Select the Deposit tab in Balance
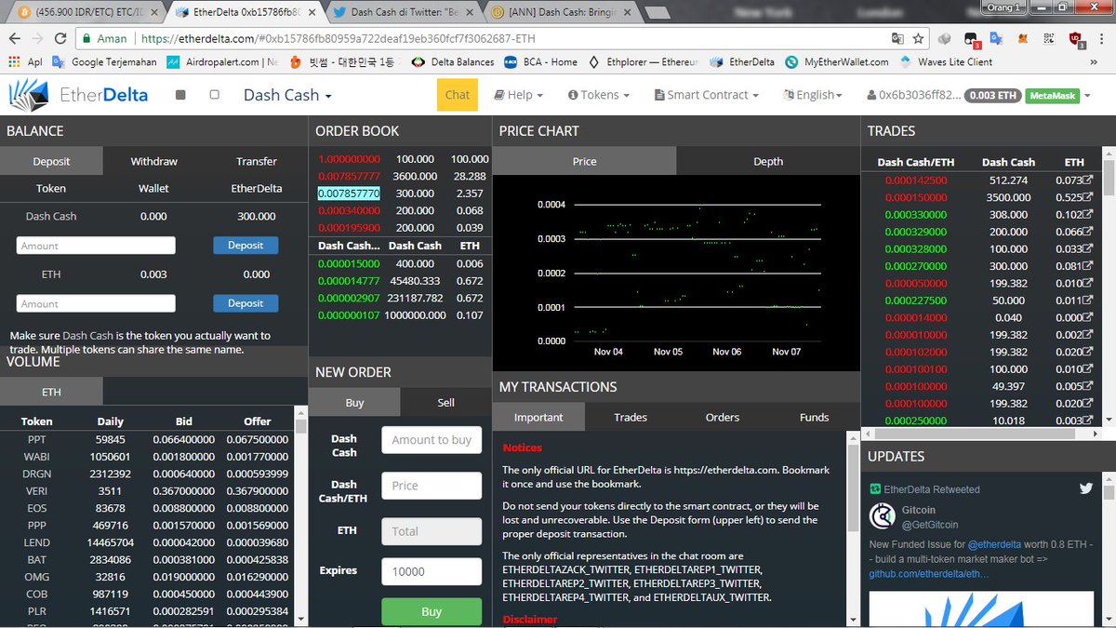Screen dimensions: 1116x628 [51, 161]
